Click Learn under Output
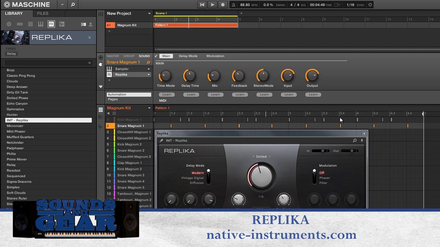 (313, 95)
